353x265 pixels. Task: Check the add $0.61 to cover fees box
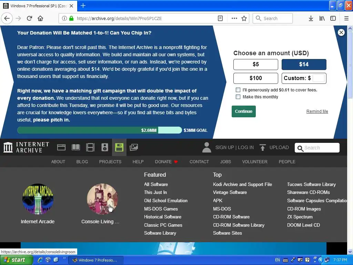coord(238,90)
